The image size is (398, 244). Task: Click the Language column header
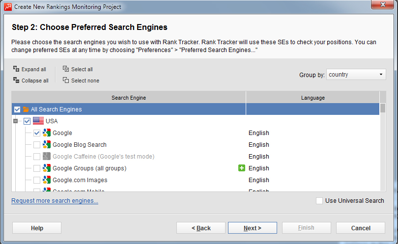coord(313,98)
